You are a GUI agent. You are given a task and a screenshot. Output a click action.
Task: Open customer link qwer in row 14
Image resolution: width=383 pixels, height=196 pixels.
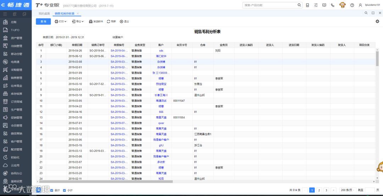click(x=161, y=123)
